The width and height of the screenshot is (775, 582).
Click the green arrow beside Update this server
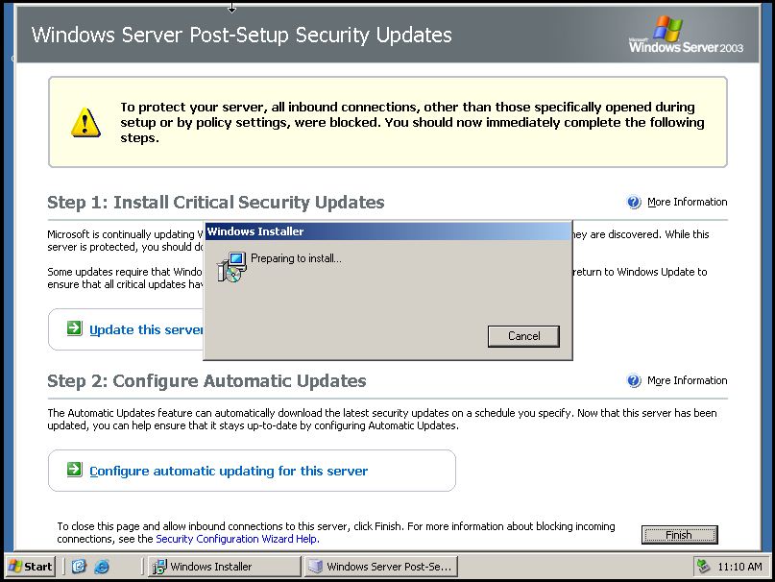[x=75, y=329]
